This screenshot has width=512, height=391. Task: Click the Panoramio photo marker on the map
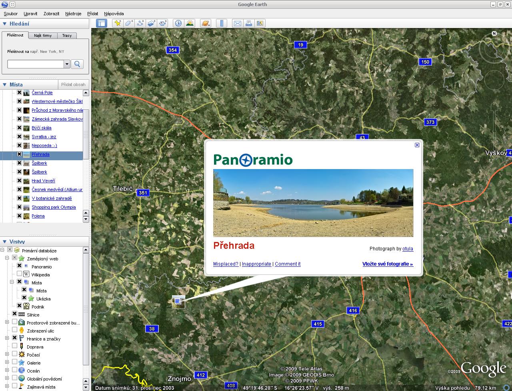(178, 302)
